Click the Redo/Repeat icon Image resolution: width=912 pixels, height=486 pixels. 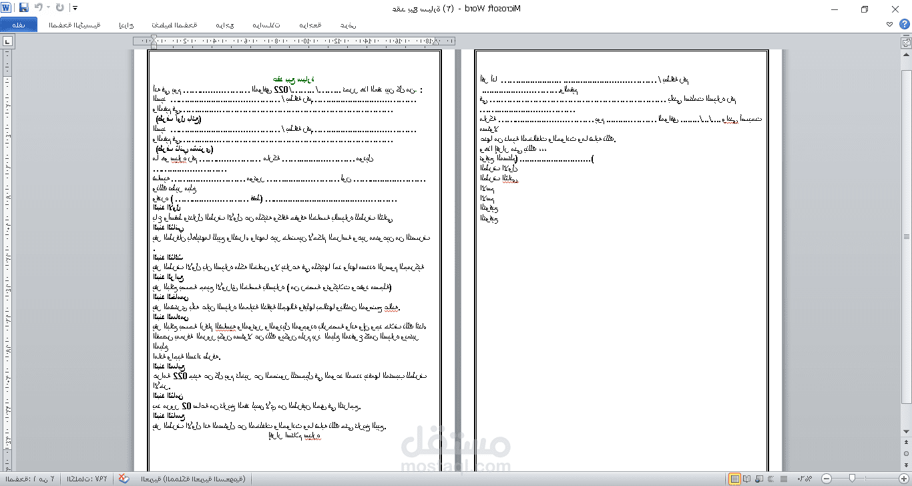60,8
